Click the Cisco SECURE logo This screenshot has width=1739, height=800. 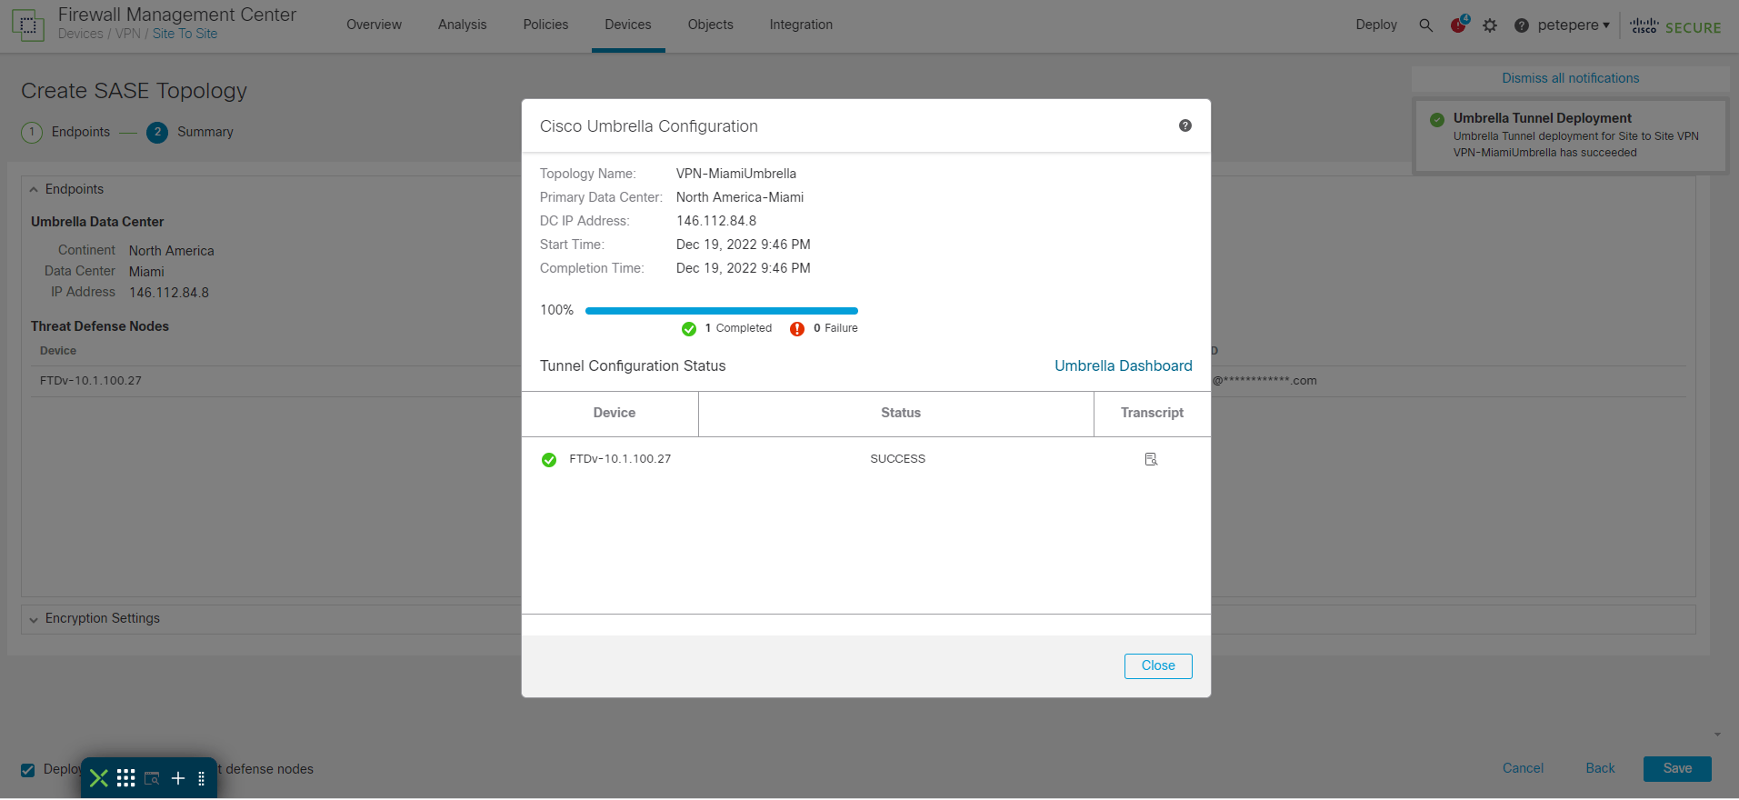[1675, 25]
